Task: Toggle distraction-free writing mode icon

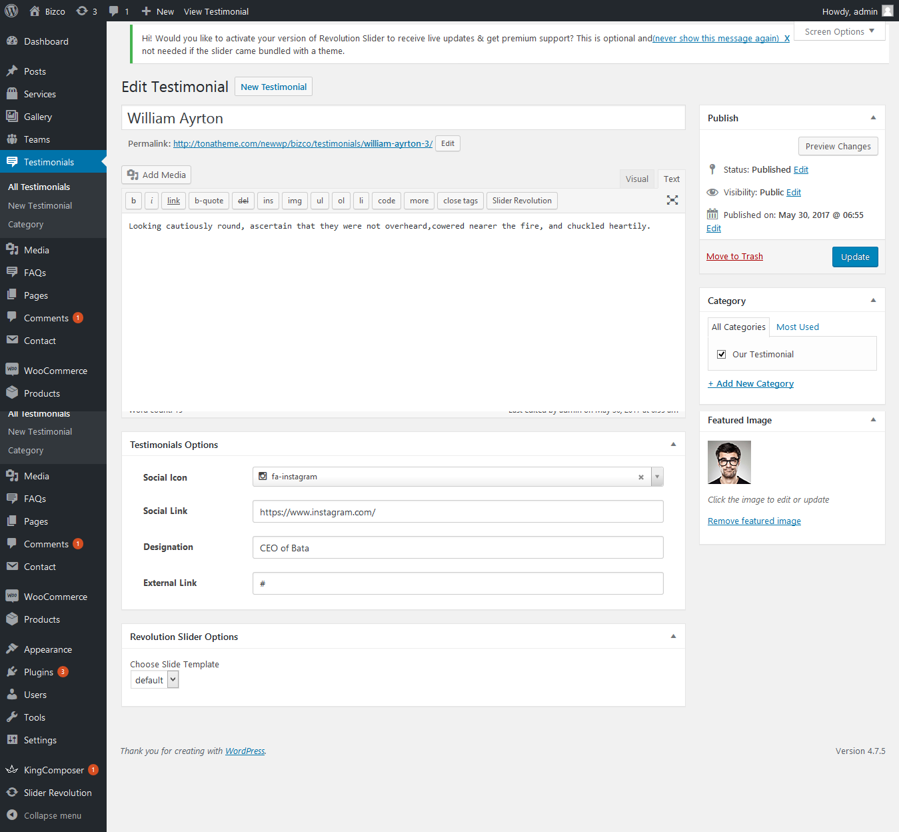Action: [x=672, y=200]
